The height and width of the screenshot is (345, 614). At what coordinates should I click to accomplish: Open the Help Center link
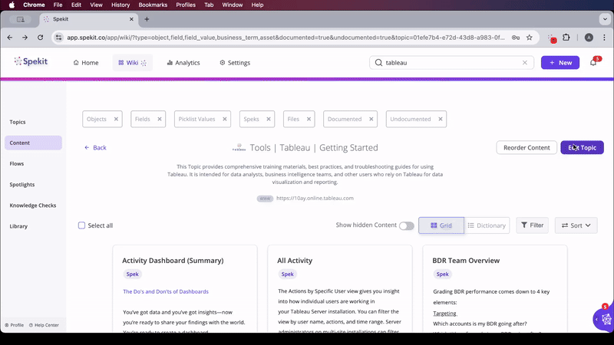(44, 325)
